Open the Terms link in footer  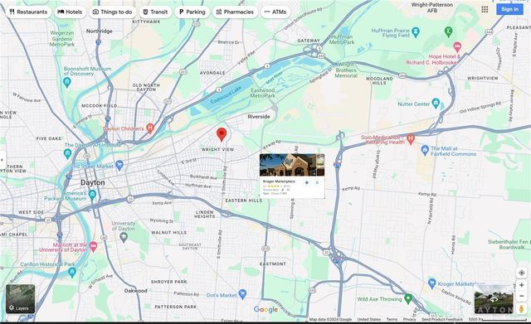(392, 319)
